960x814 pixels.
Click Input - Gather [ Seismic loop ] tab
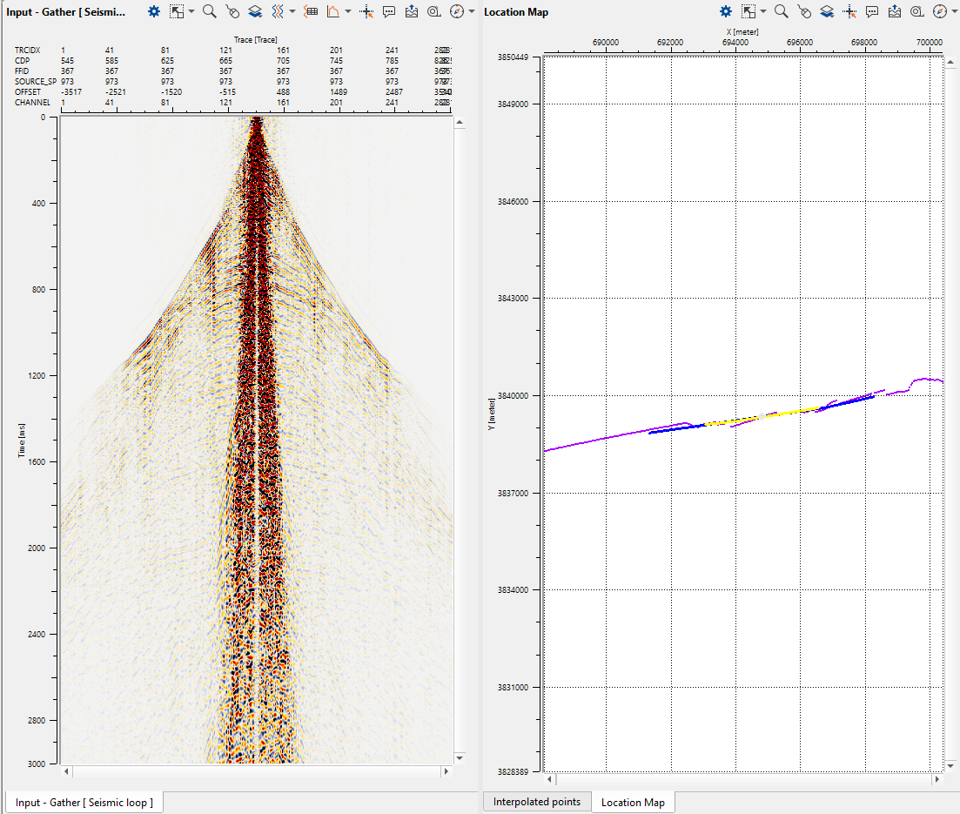pyautogui.click(x=84, y=803)
